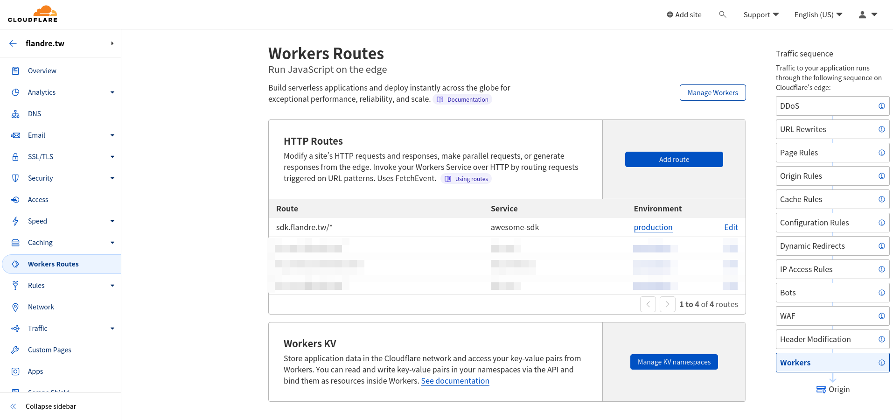Image resolution: width=893 pixels, height=420 pixels.
Task: Click the Custom Pages sidebar icon
Action: tap(15, 350)
